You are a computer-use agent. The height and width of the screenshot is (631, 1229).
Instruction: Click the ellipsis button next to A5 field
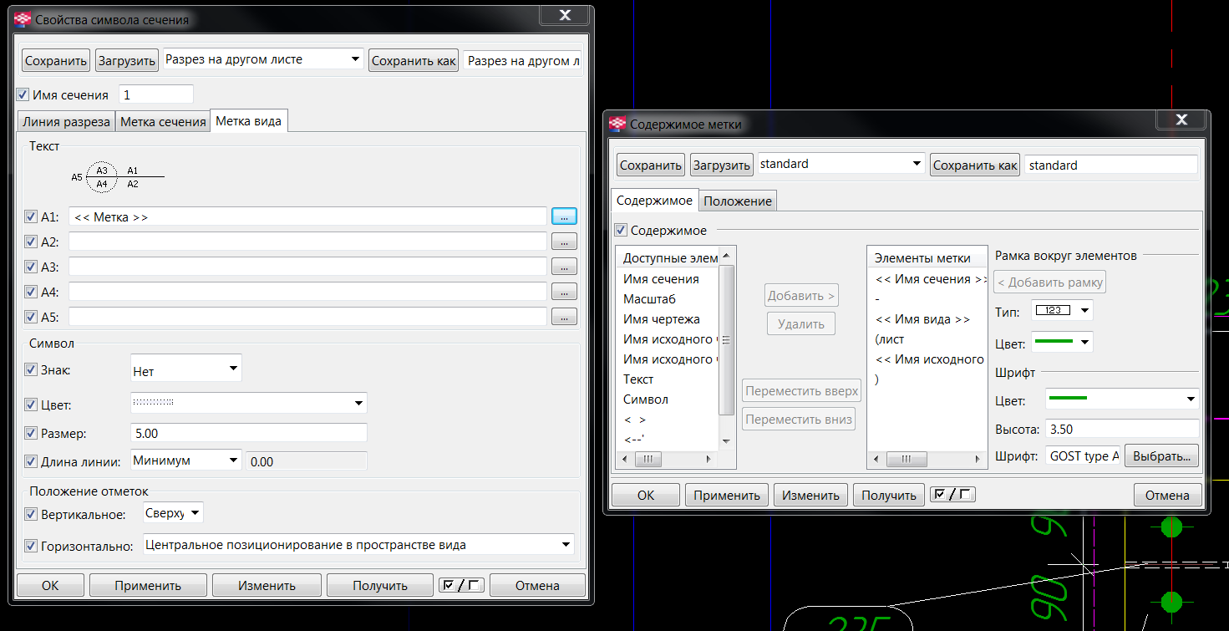tap(564, 317)
